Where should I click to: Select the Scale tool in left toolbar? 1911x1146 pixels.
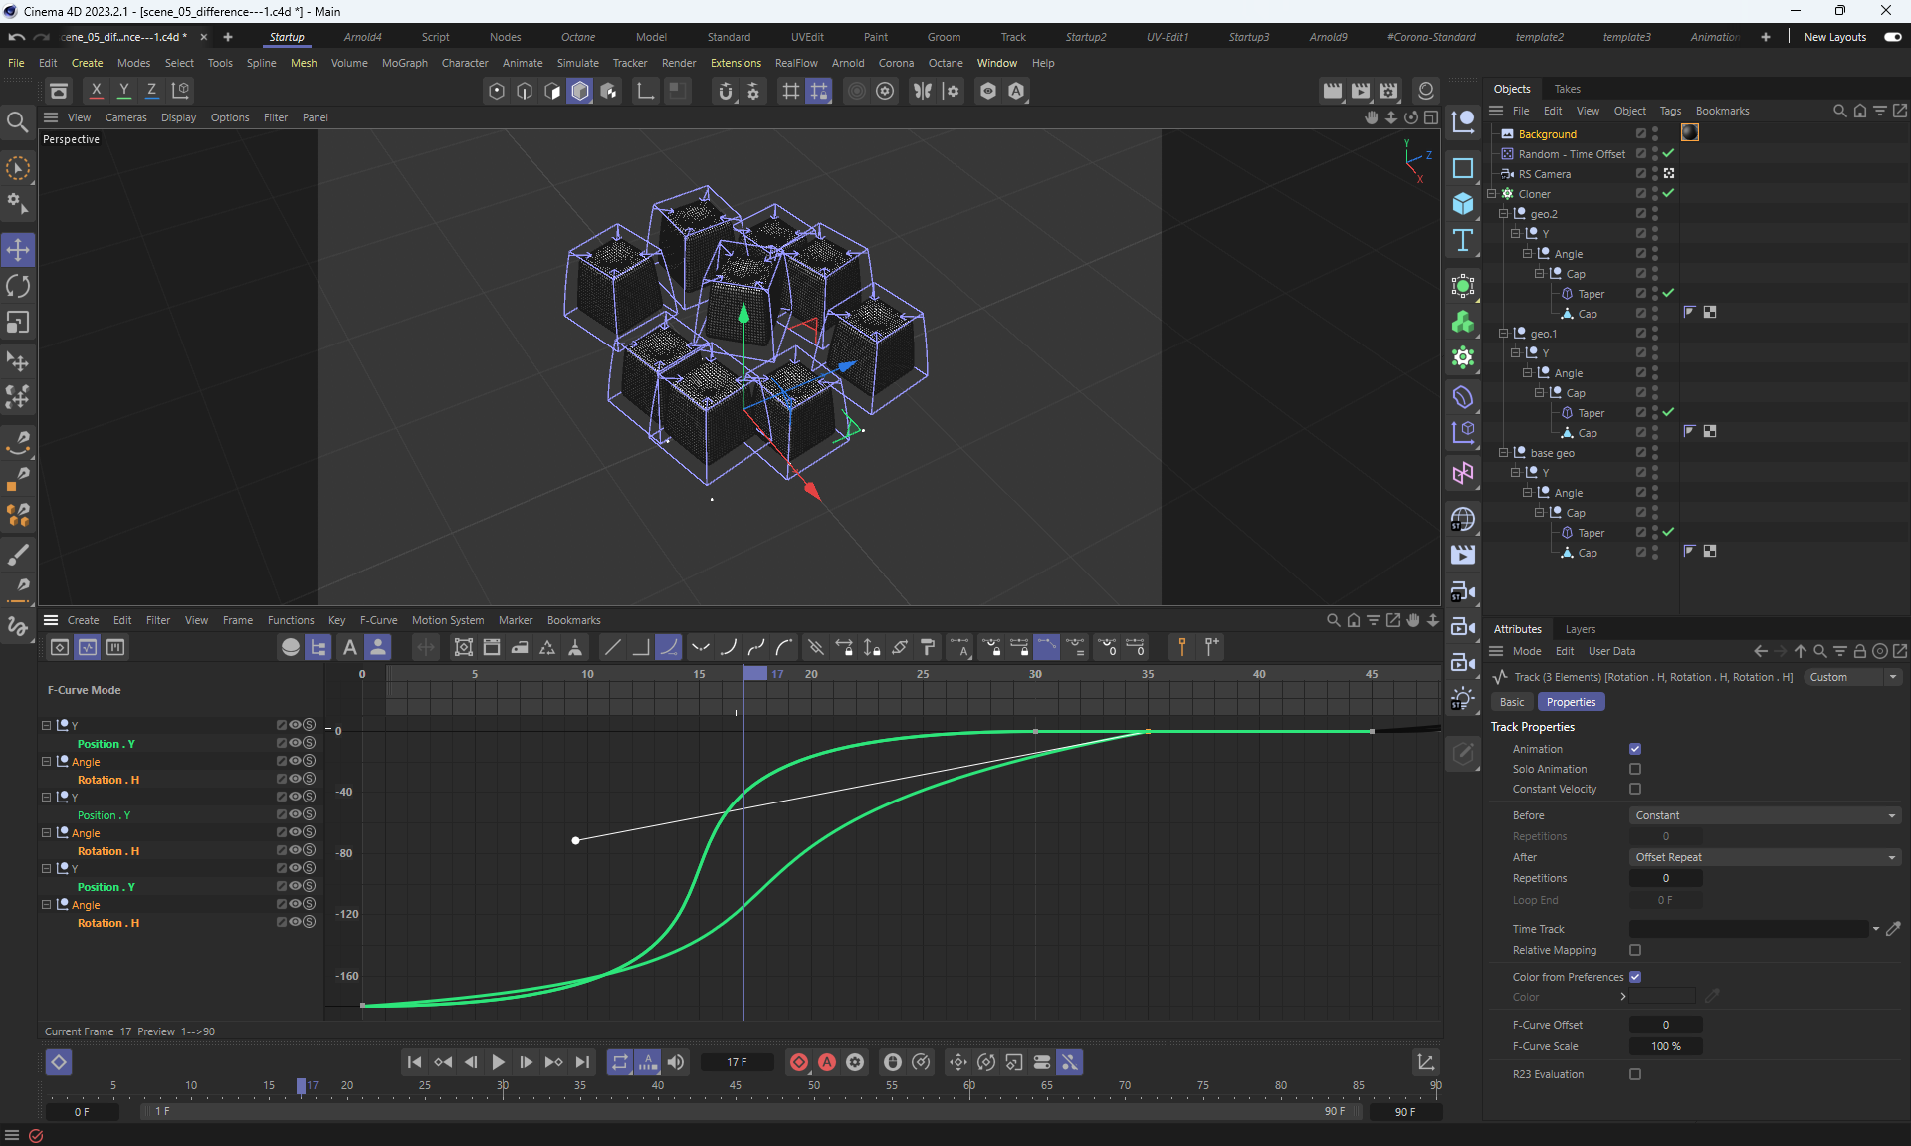pos(18,323)
